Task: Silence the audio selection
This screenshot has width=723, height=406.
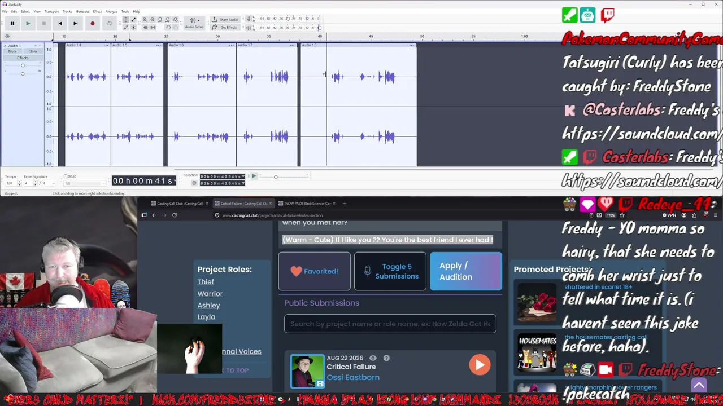Action: click(x=153, y=27)
